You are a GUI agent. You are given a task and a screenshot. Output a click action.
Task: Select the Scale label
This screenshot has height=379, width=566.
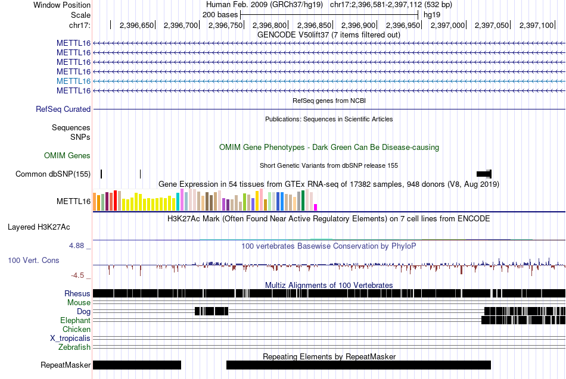tap(80, 15)
